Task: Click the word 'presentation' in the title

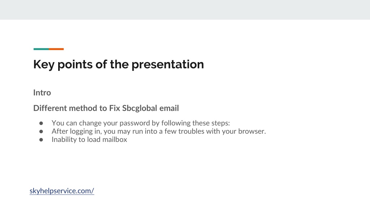Action: click(x=168, y=65)
